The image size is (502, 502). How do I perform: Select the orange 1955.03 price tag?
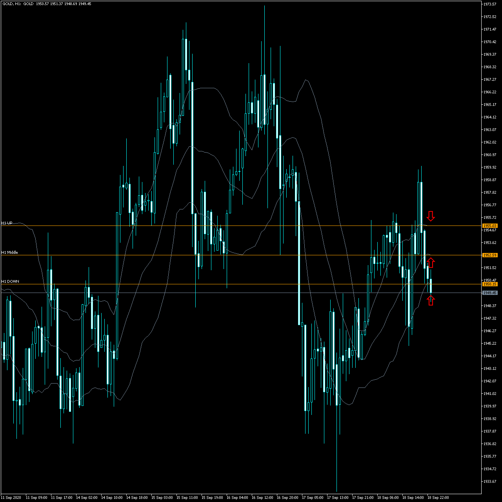coord(490,226)
